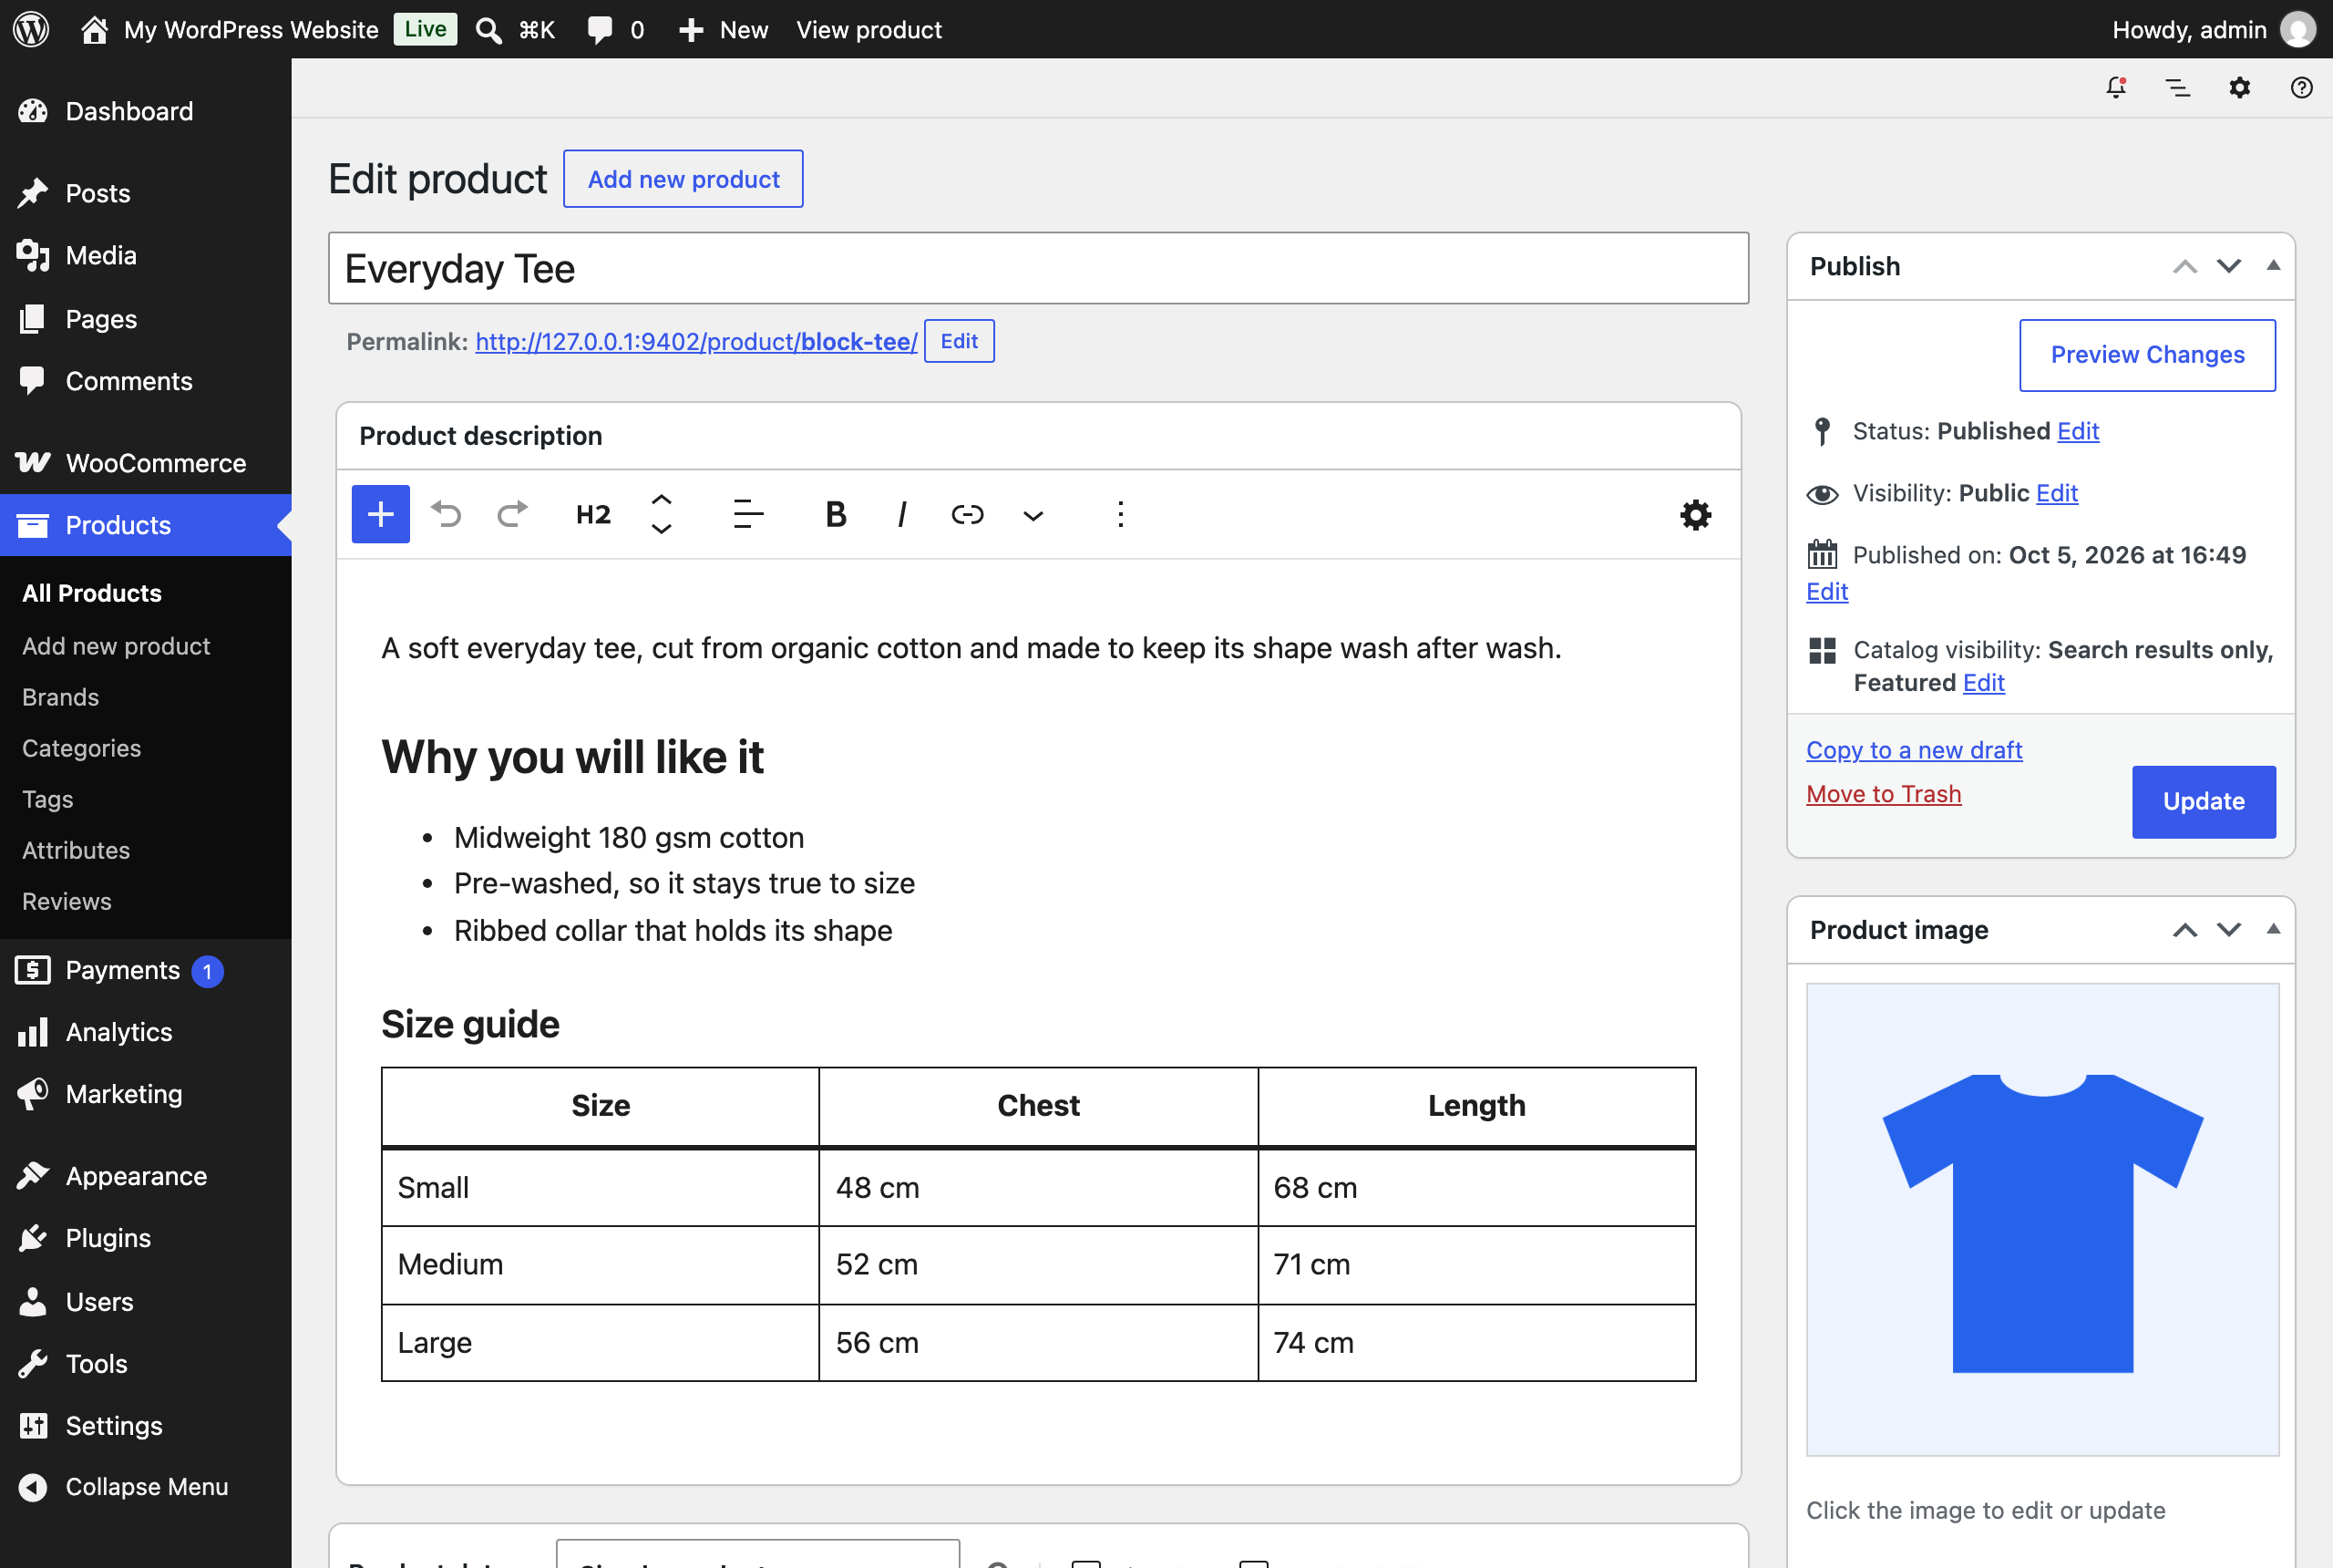This screenshot has height=1568, width=2333.
Task: Open Analytics in sidebar
Action: point(146,1032)
